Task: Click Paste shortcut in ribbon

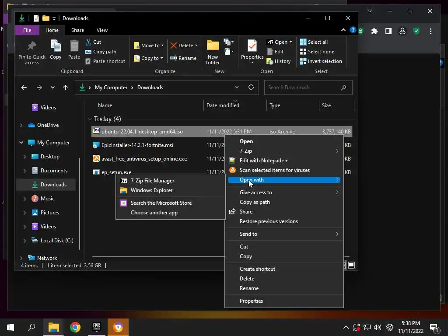Action: coord(105,61)
